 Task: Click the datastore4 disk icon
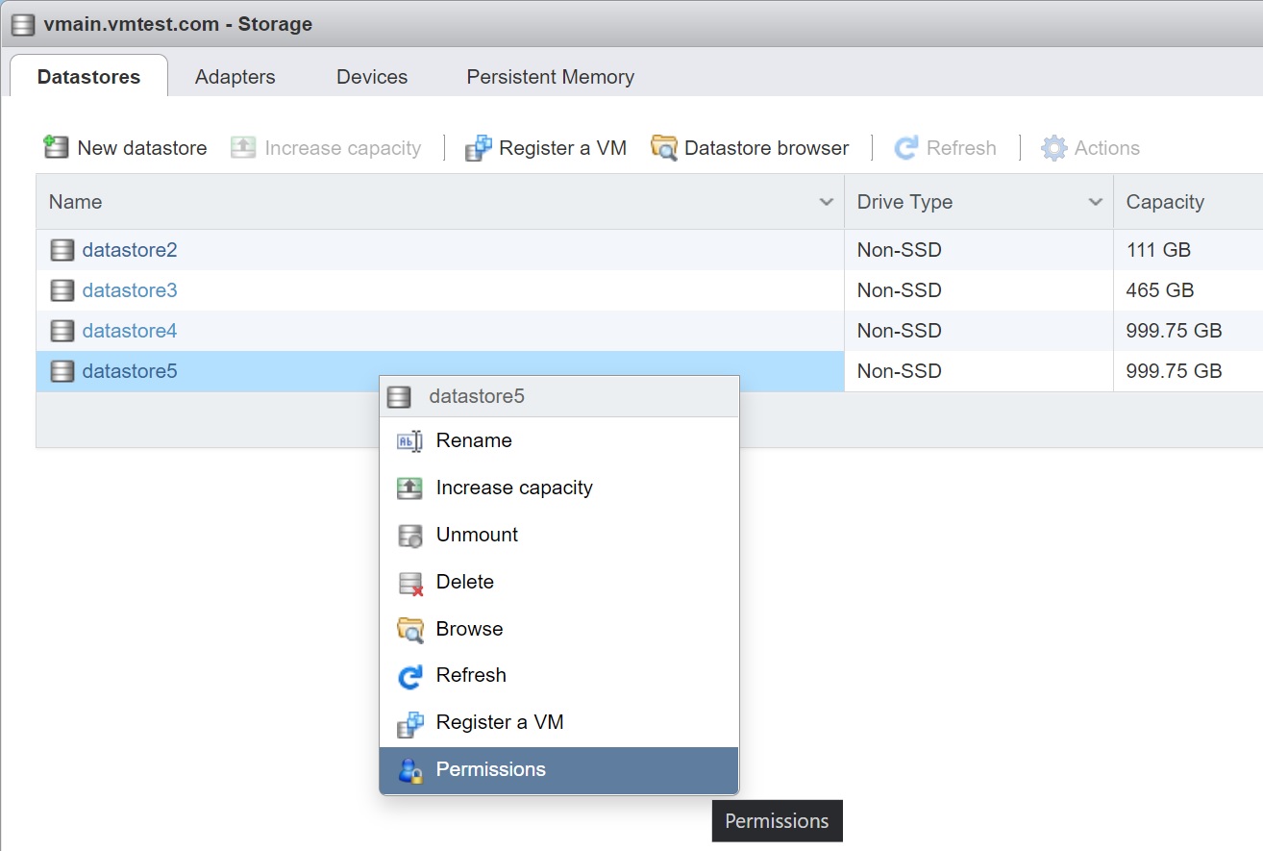[62, 332]
